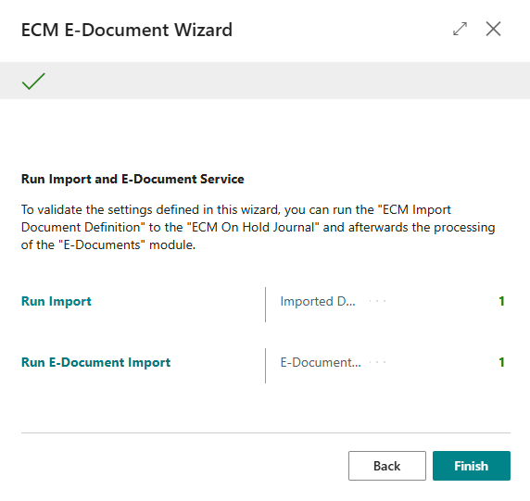
Task: Open Imported D... field ellipsis dots
Action: click(x=377, y=301)
